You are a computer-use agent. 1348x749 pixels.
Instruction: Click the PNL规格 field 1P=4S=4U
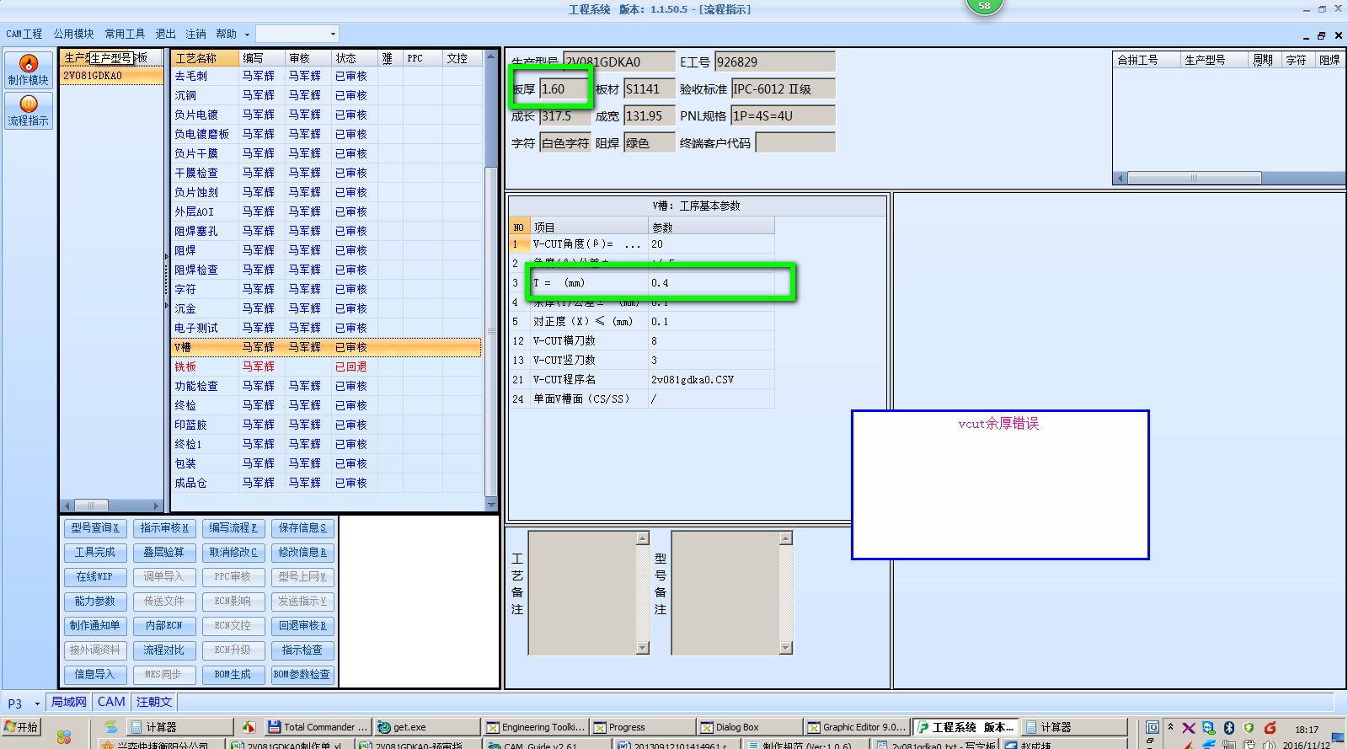tap(783, 116)
